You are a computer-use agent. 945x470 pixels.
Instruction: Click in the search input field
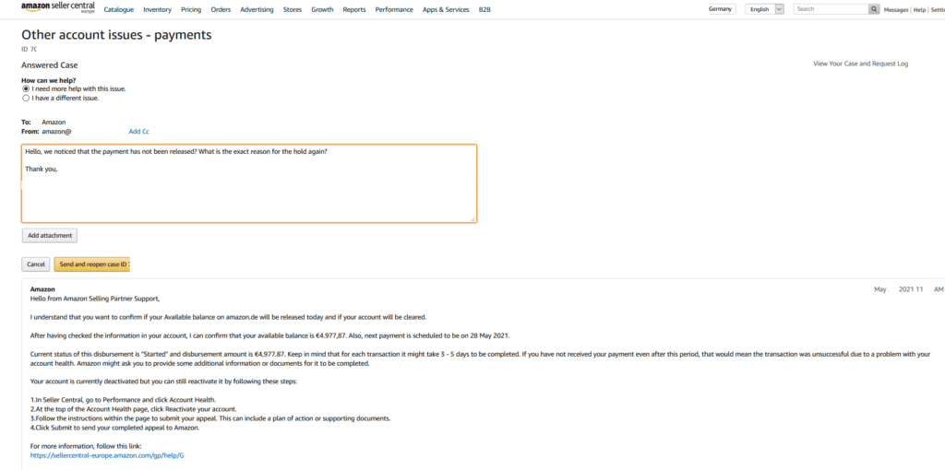coord(831,9)
